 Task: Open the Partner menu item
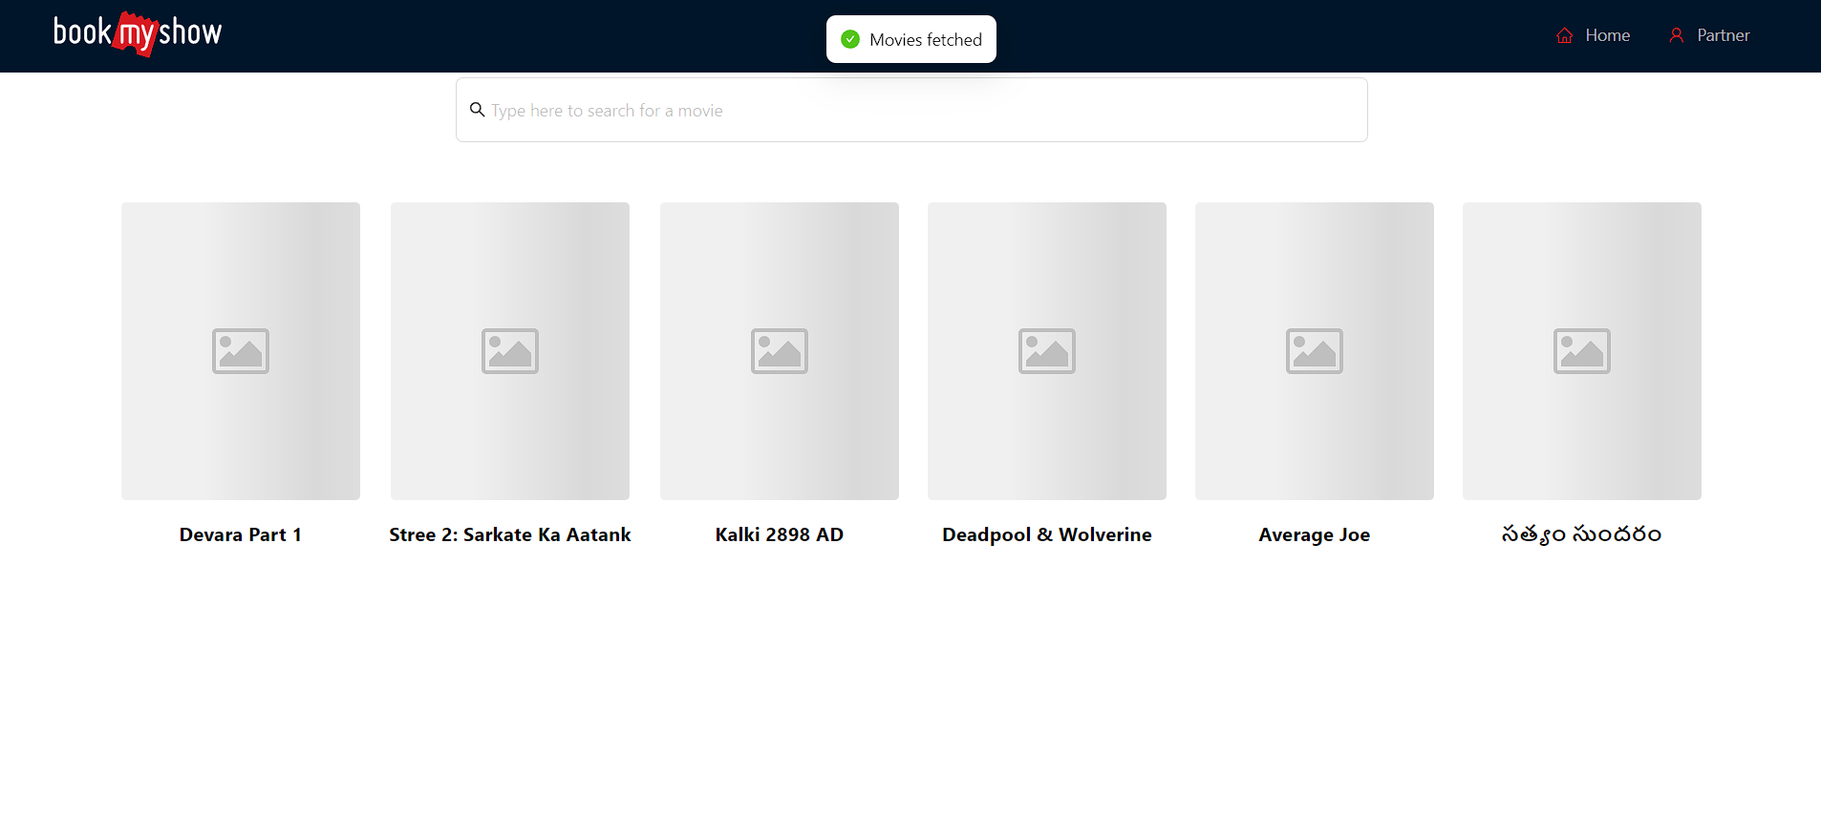tap(1723, 35)
